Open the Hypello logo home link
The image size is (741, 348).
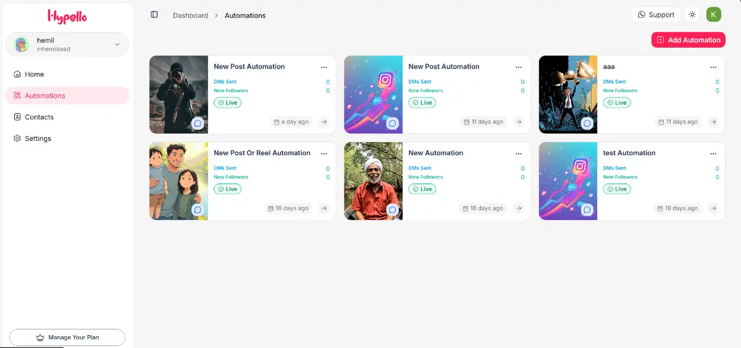click(67, 16)
